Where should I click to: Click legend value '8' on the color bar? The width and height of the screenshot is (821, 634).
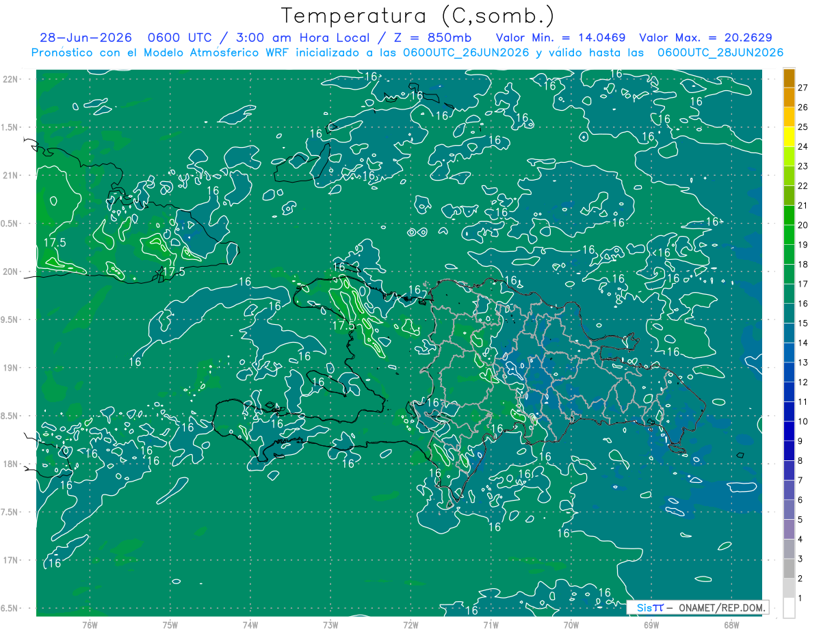(800, 461)
